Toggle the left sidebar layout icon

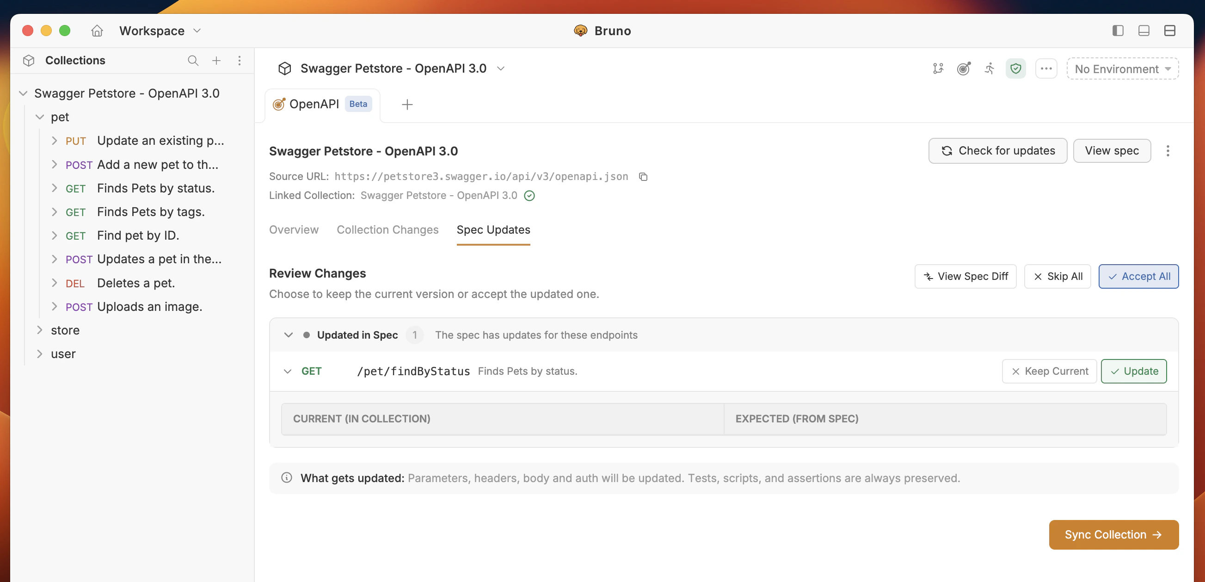[x=1118, y=31]
